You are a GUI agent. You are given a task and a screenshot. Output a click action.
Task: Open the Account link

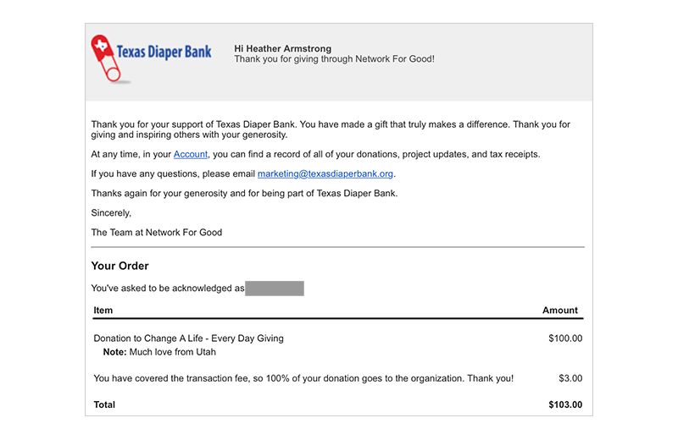(191, 154)
